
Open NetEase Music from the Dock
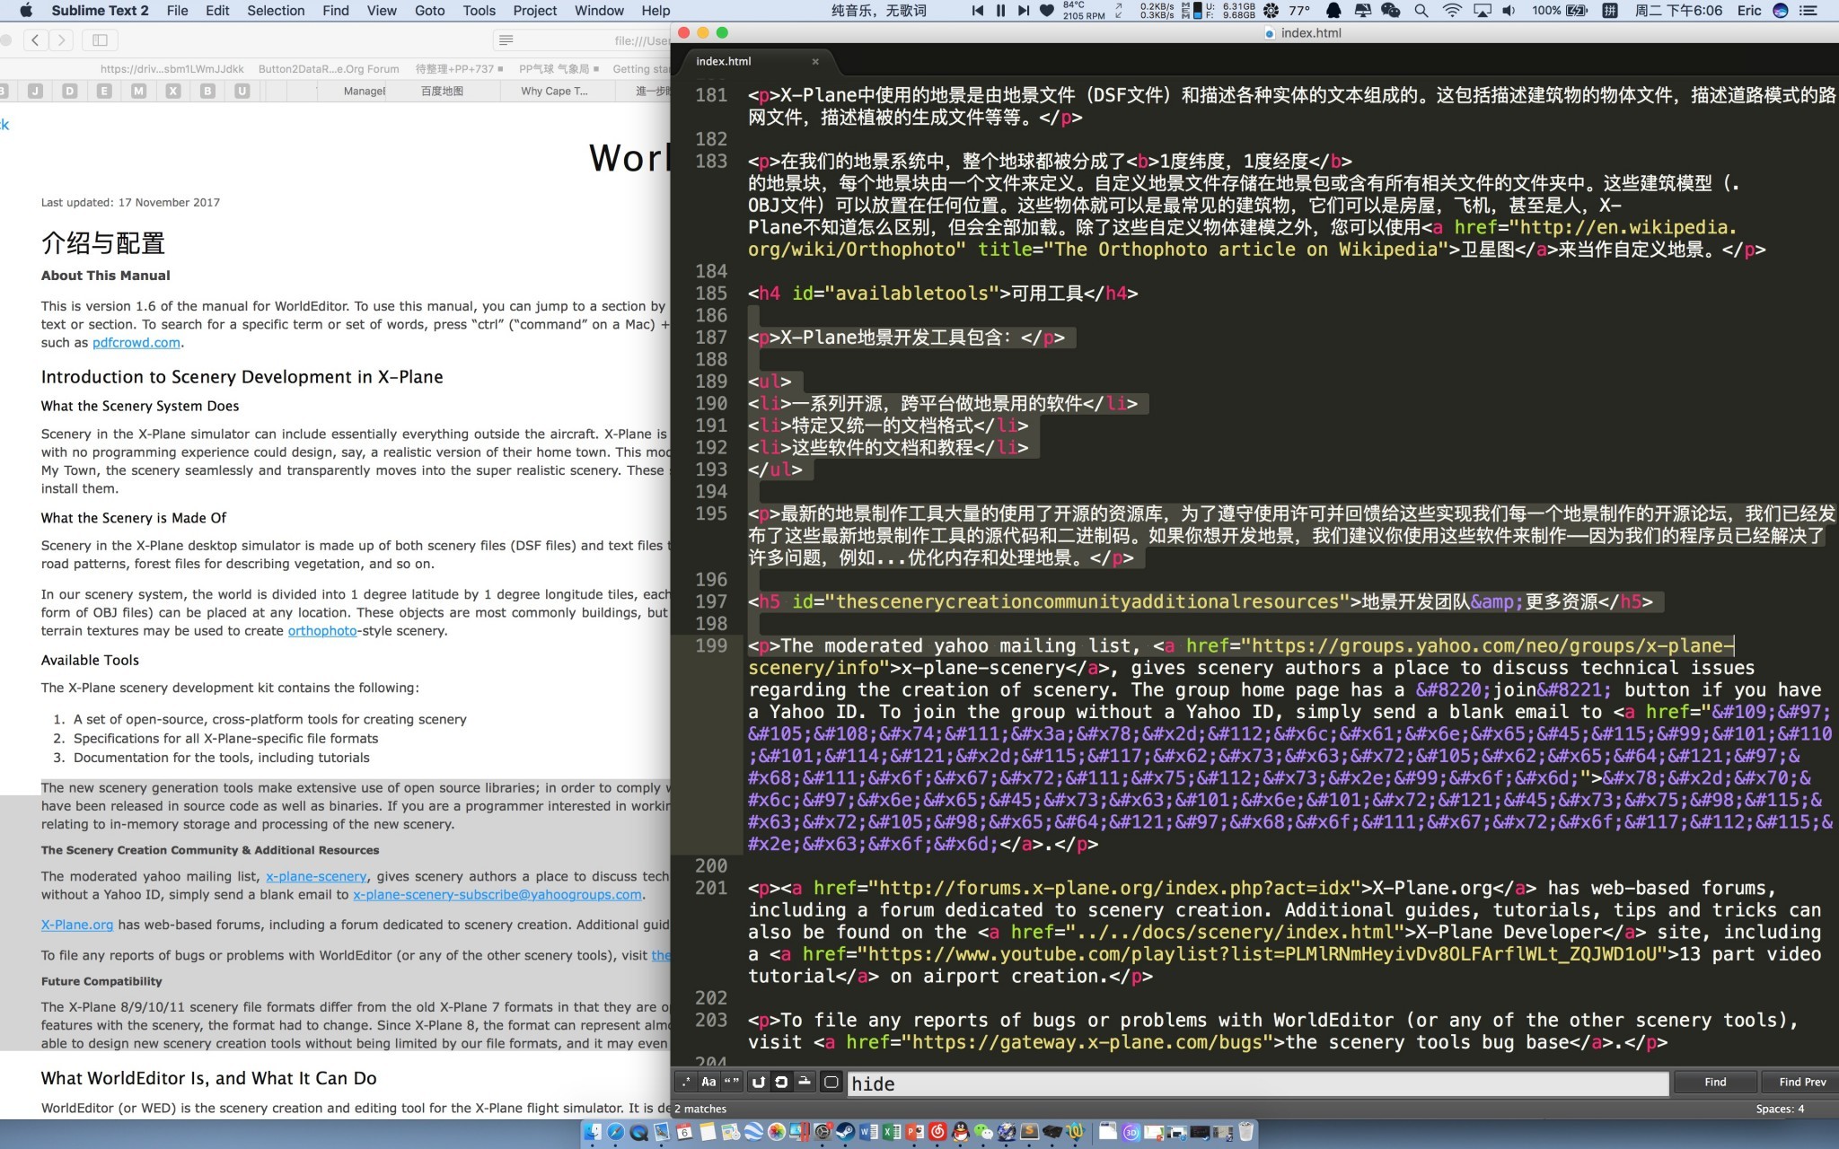click(937, 1131)
